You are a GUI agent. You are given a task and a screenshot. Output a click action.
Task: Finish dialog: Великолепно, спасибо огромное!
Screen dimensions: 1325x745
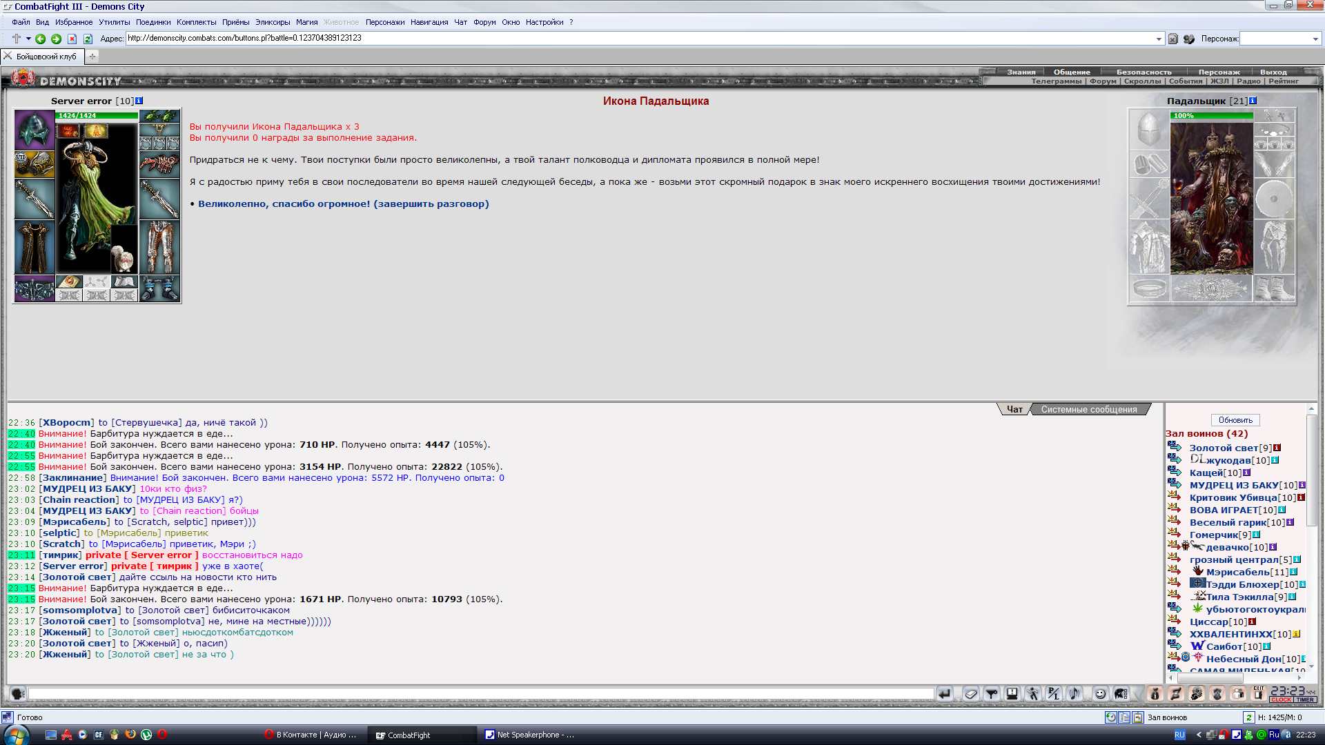pos(343,203)
